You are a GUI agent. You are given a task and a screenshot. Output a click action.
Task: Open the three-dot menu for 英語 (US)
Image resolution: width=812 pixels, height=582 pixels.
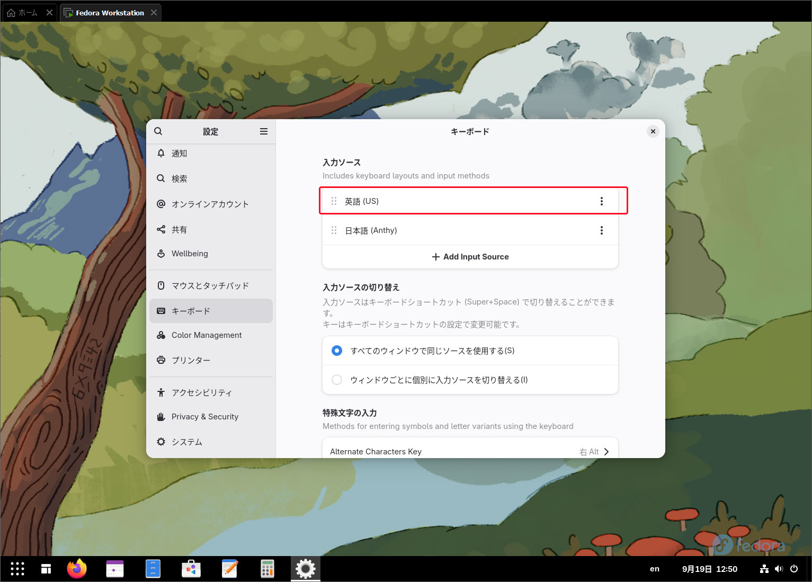point(602,201)
